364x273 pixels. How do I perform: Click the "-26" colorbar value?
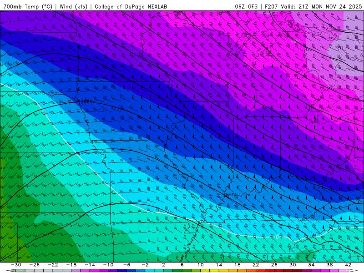[x=35, y=265]
